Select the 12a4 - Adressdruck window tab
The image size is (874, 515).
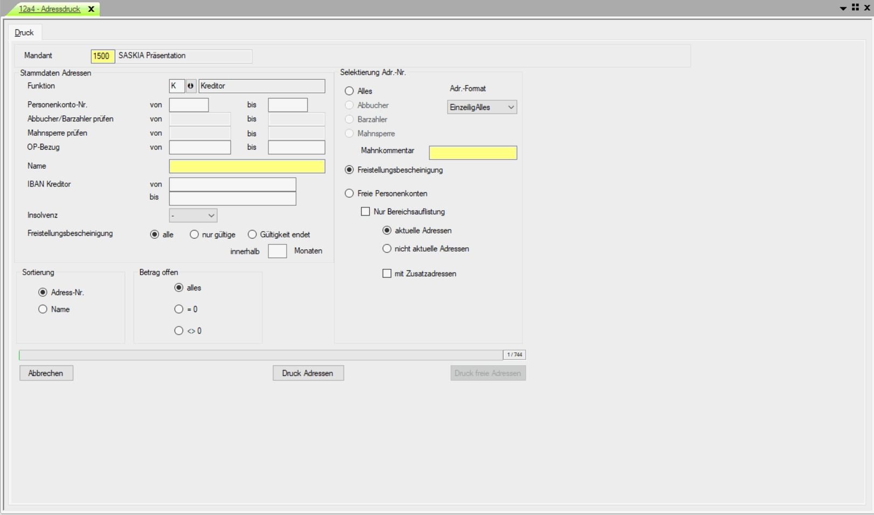tap(50, 9)
